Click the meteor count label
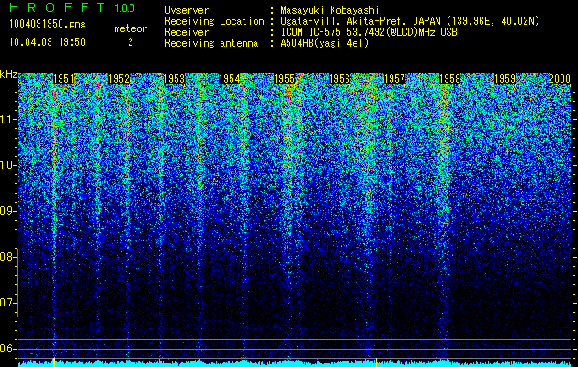Screen dimensions: 578x367 (x=130, y=28)
